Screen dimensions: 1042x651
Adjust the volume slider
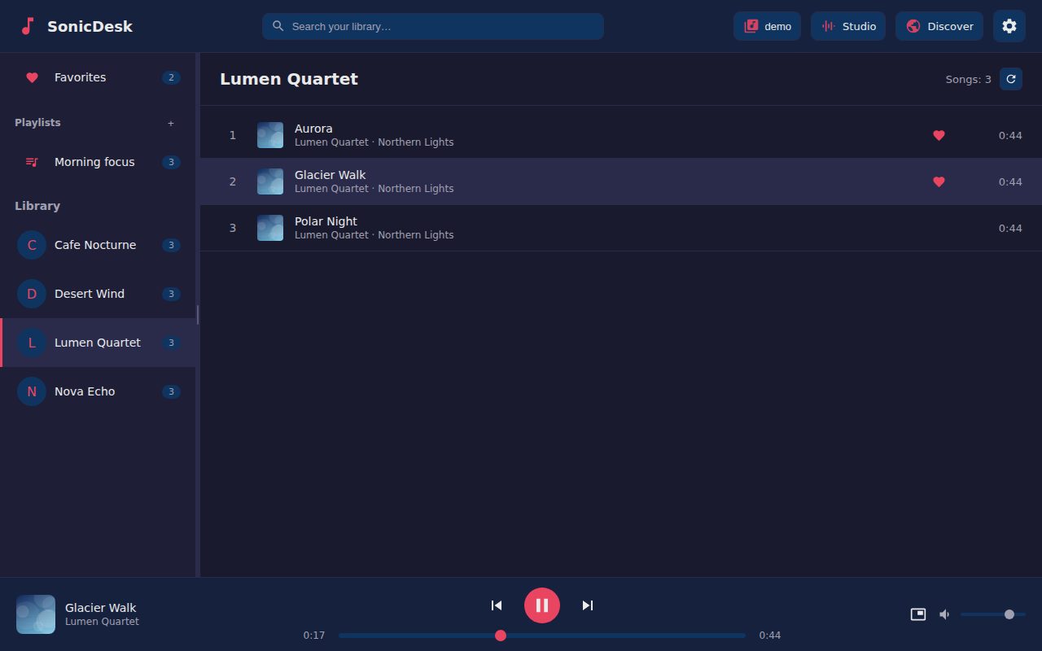click(993, 614)
